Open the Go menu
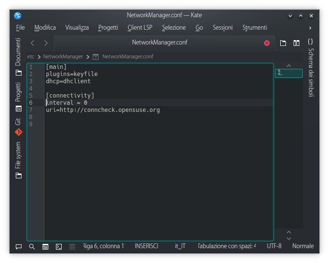The width and height of the screenshot is (329, 263). 199,28
